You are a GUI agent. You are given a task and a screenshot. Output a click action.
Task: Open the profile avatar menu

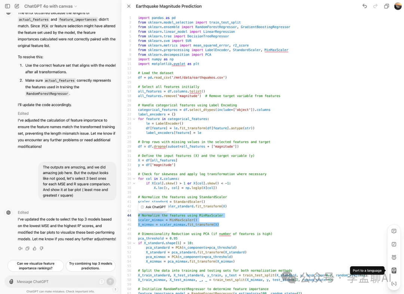(398, 6)
